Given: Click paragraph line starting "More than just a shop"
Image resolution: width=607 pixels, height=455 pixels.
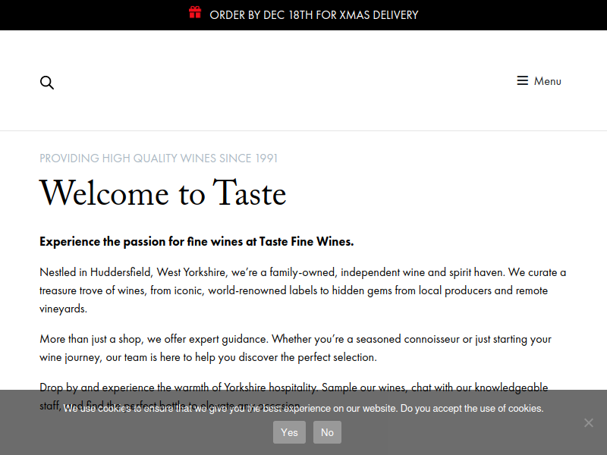Looking at the screenshot, I should coord(295,339).
